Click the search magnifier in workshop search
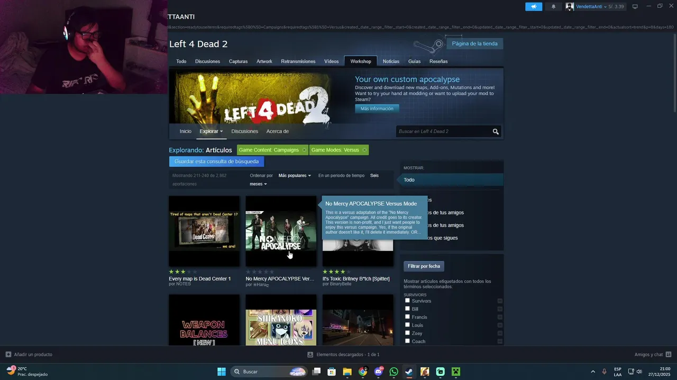The width and height of the screenshot is (677, 380). point(496,131)
